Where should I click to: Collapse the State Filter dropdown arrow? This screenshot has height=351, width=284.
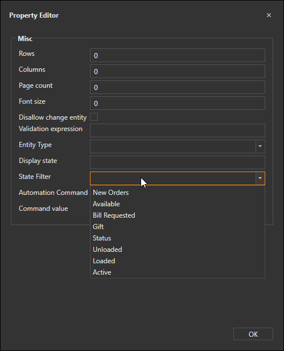tap(260, 178)
